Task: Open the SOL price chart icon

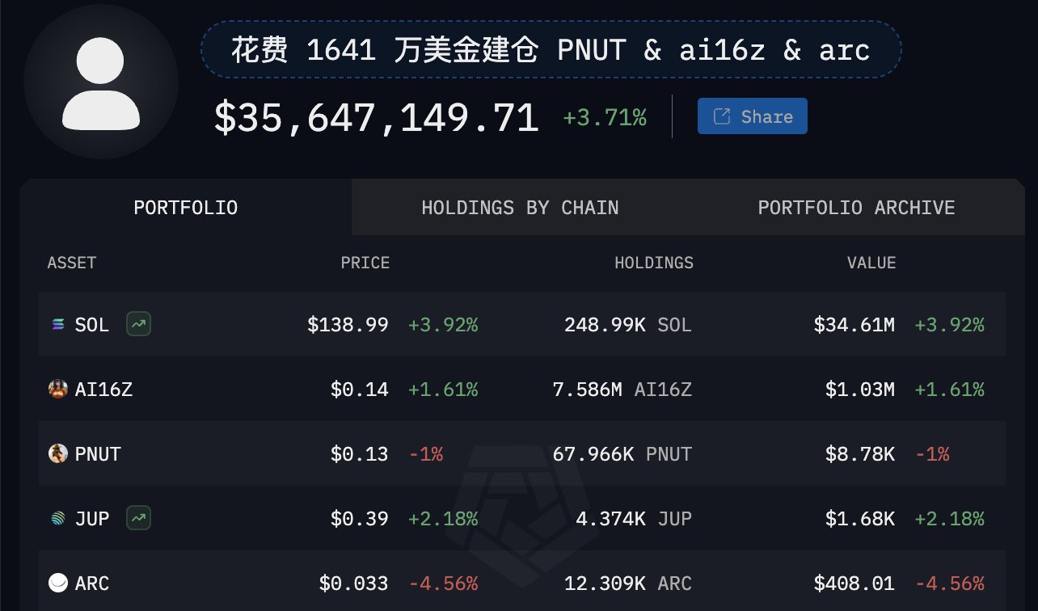Action: [x=138, y=325]
